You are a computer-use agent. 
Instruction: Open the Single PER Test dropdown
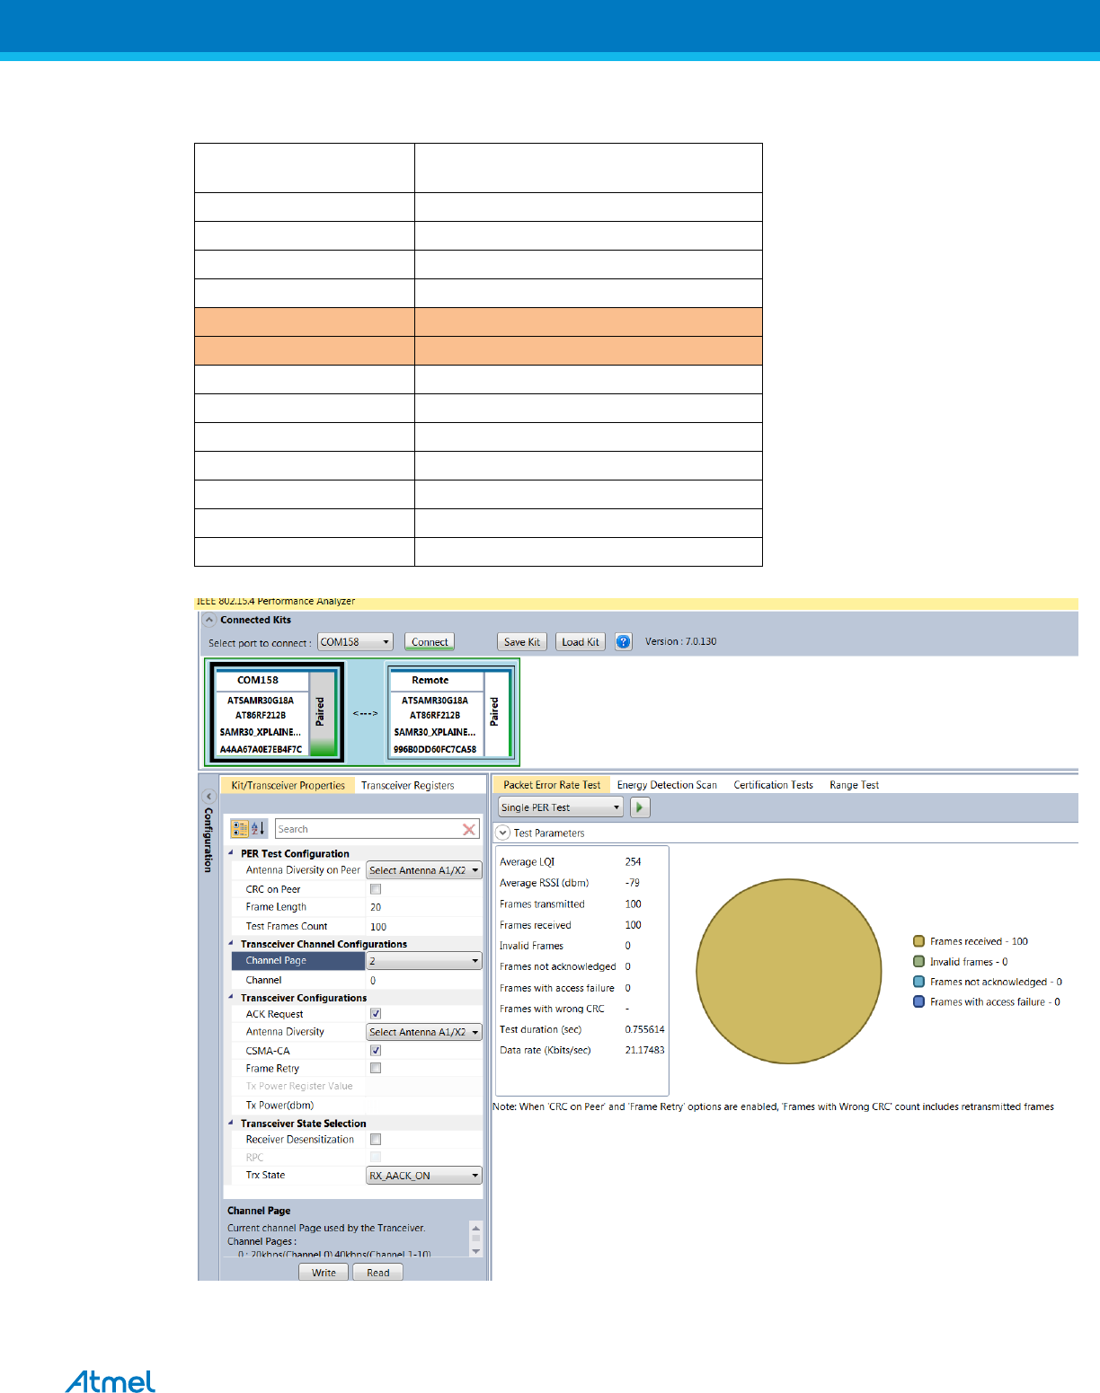[561, 807]
